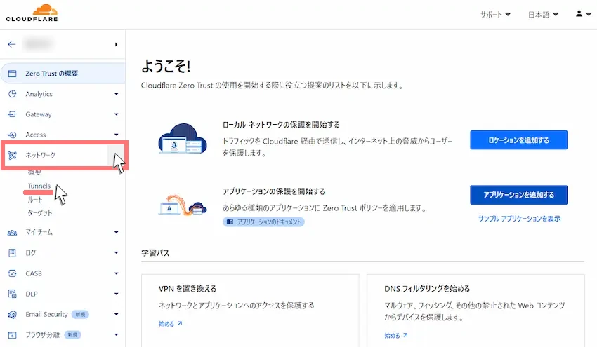Image resolution: width=597 pixels, height=347 pixels.
Task: Click the Gateway icon in sidebar
Action: coord(12,114)
